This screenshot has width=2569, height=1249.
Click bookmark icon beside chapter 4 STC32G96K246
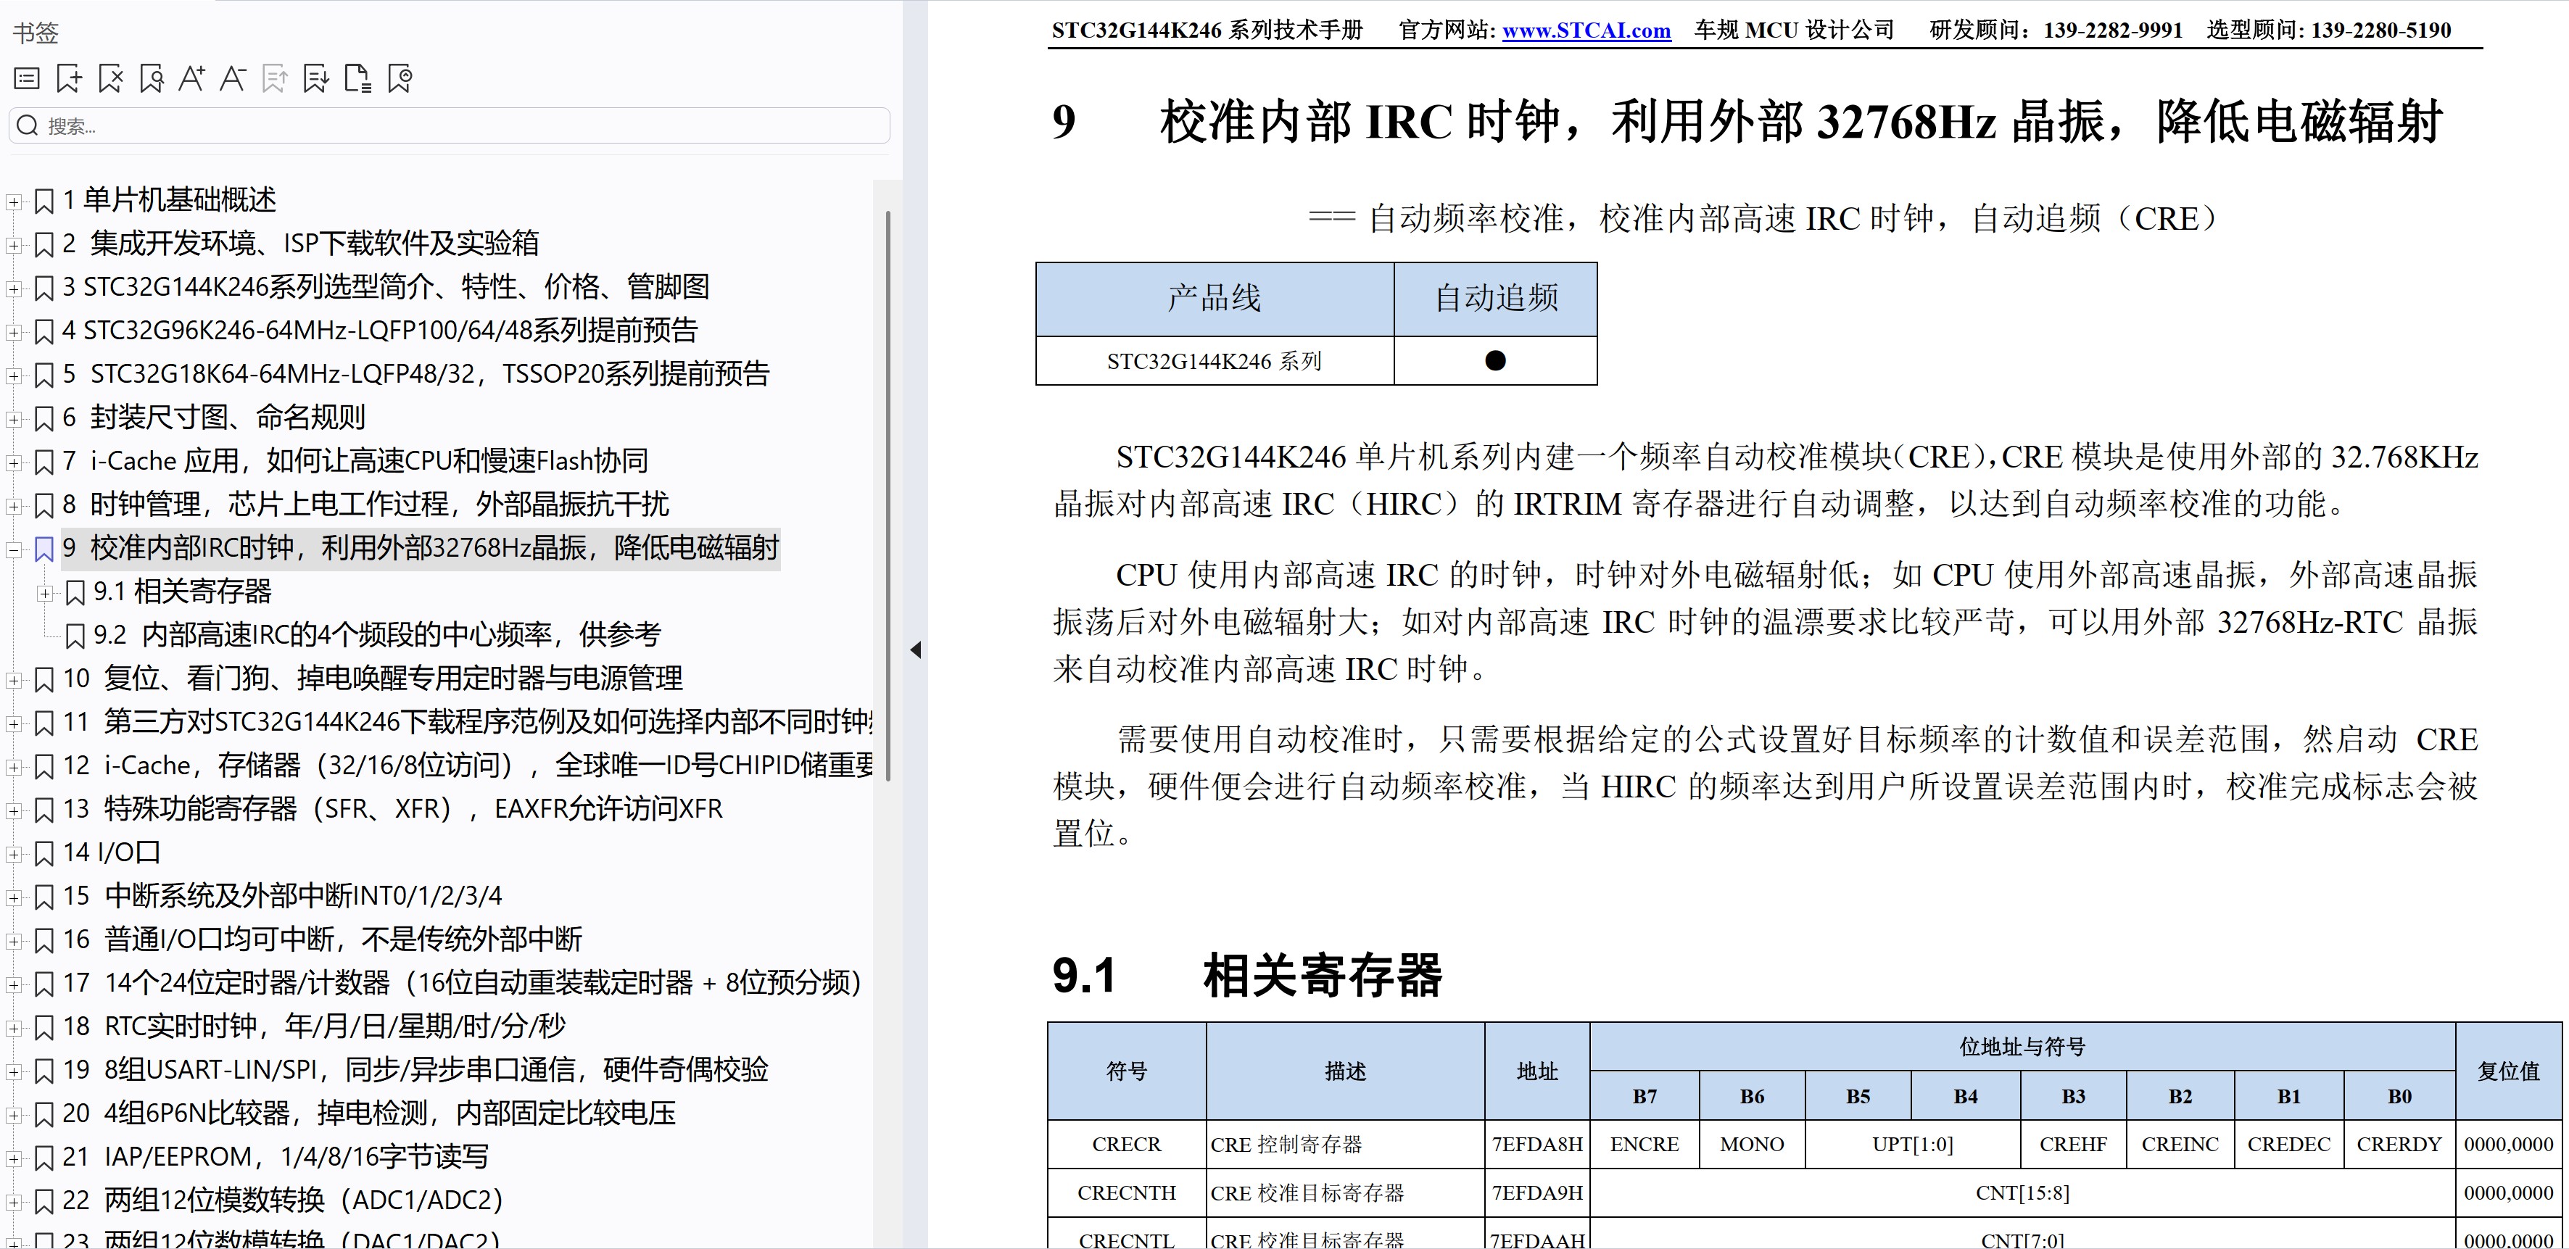pyautogui.click(x=44, y=331)
